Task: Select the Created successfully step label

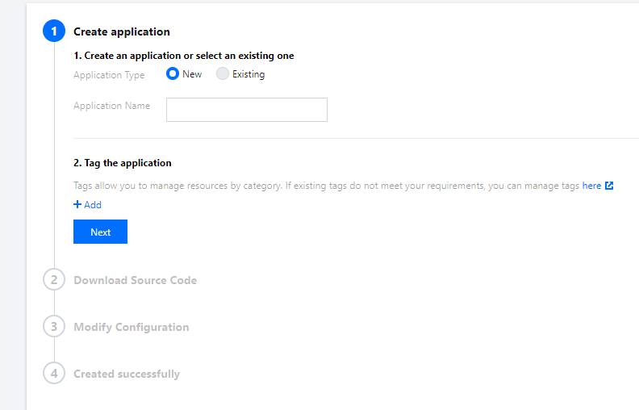Action: coord(127,374)
